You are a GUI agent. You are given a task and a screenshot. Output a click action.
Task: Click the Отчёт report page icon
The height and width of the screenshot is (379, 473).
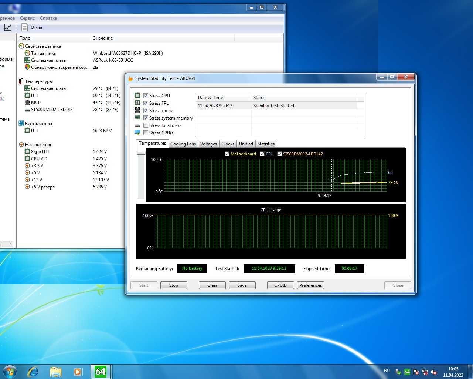[x=24, y=27]
